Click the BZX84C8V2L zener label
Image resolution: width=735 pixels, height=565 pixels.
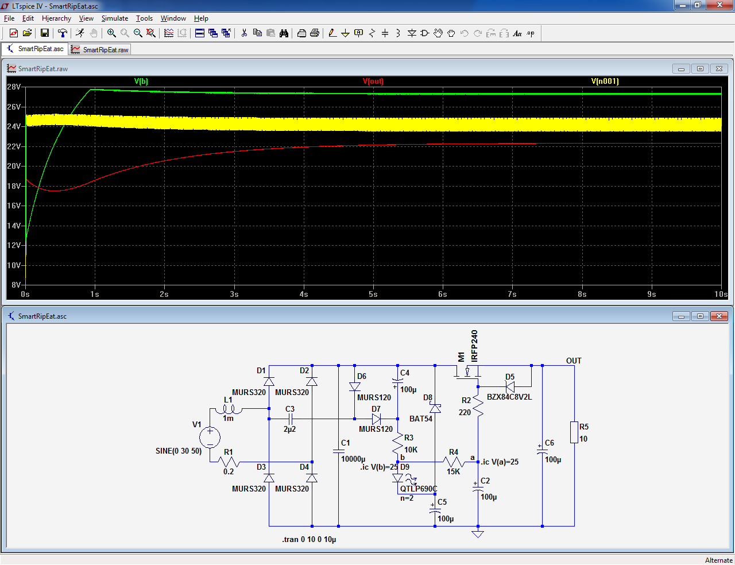point(509,397)
